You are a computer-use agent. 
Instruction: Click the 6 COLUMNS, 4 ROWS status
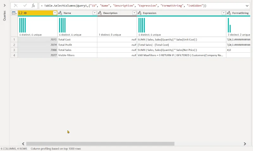coord(14,148)
